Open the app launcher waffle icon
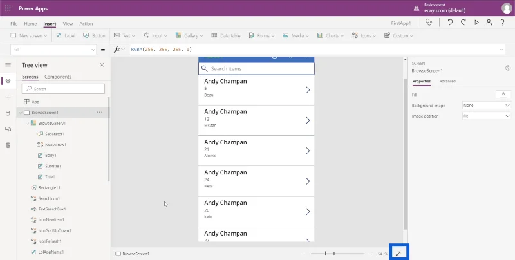This screenshot has height=260, width=515. [x=8, y=8]
